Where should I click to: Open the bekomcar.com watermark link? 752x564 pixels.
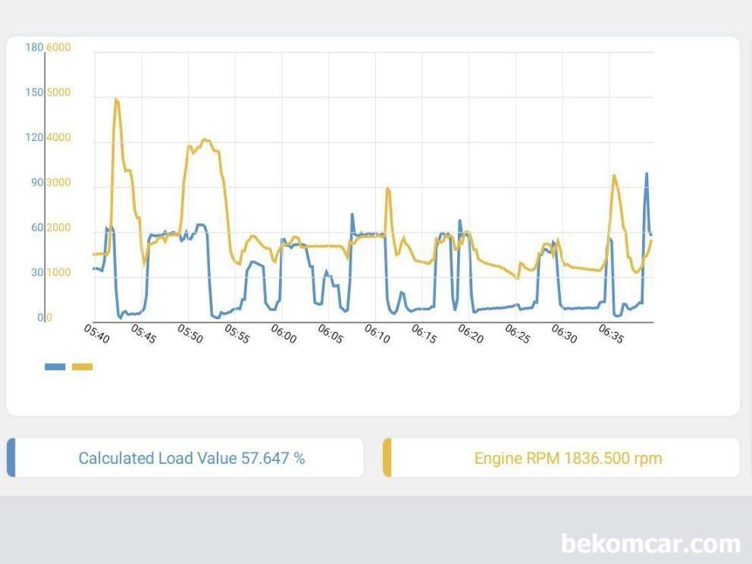(x=650, y=544)
